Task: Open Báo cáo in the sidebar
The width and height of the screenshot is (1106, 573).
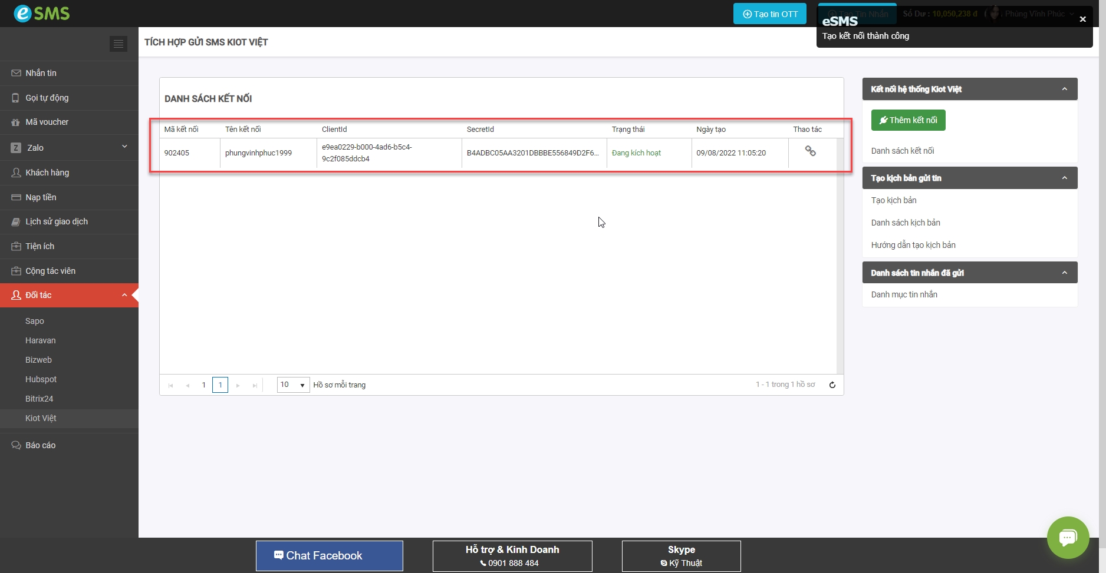Action: (x=40, y=445)
